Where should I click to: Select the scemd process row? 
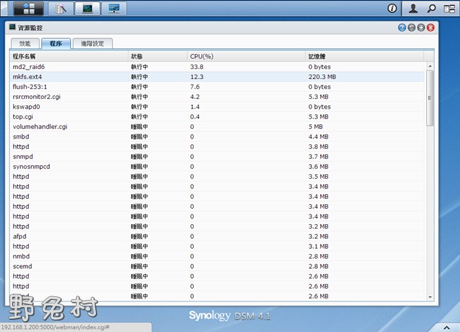pos(217,266)
